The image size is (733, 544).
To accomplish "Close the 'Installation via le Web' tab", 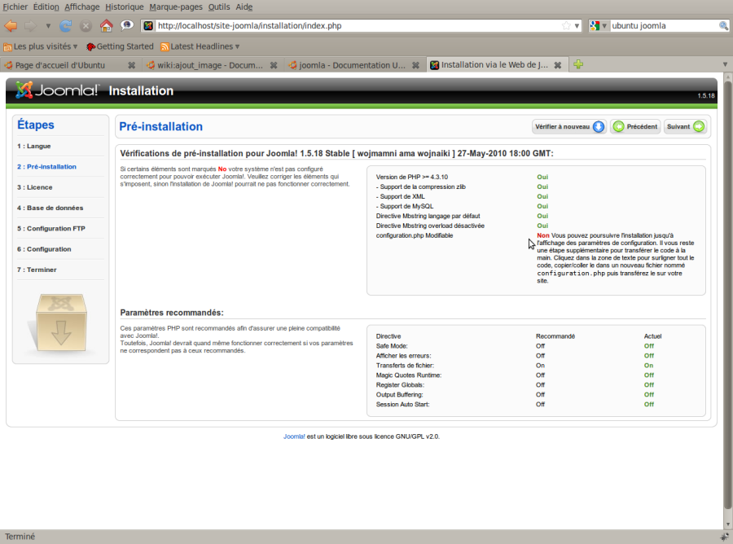I will [x=557, y=65].
